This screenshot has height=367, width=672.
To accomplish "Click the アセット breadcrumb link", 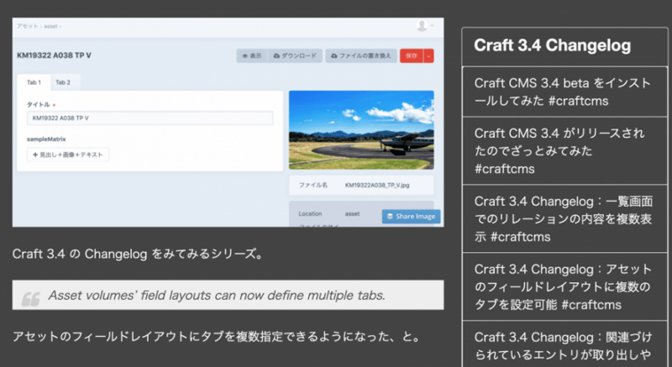I will pos(26,26).
